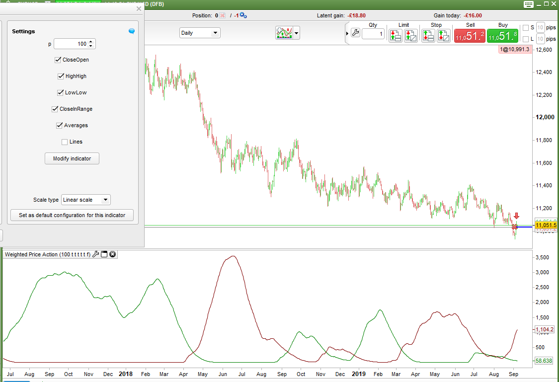This screenshot has height=382, width=559.
Task: Click the red cross position marker on chart
Action: [514, 227]
